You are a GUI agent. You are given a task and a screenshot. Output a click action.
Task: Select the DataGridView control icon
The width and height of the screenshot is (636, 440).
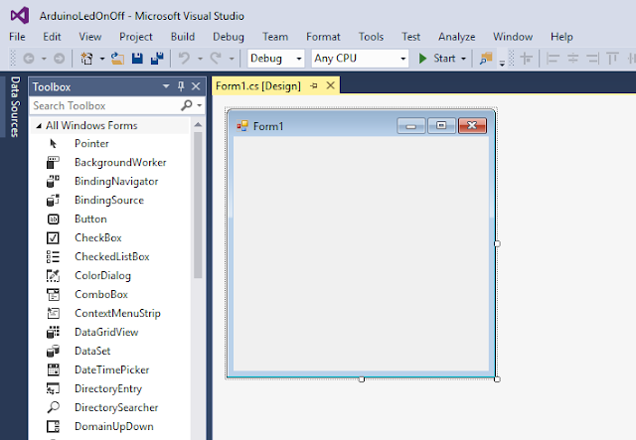click(x=53, y=332)
